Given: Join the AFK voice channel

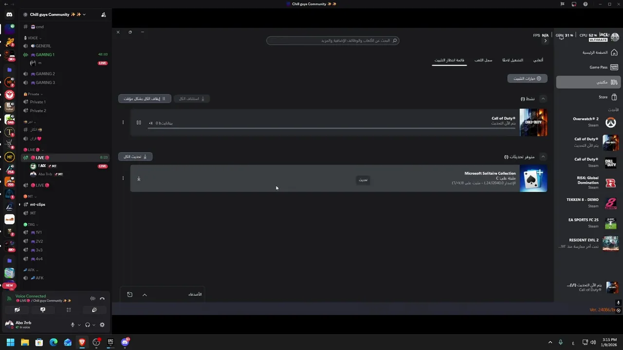Looking at the screenshot, I should pos(65,278).
